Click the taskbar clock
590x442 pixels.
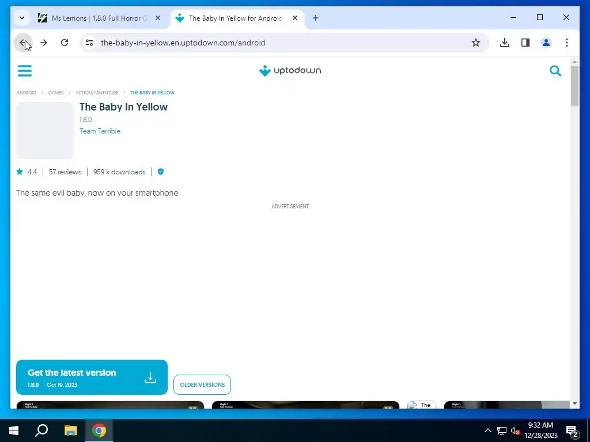click(540, 430)
